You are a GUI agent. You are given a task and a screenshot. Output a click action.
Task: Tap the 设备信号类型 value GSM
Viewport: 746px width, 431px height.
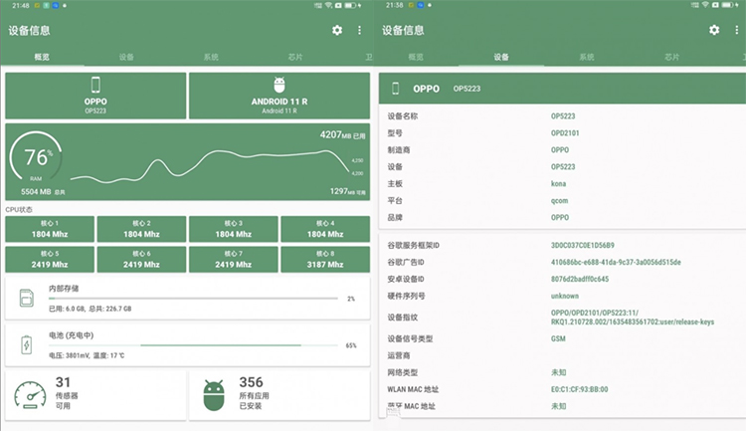[558, 338]
